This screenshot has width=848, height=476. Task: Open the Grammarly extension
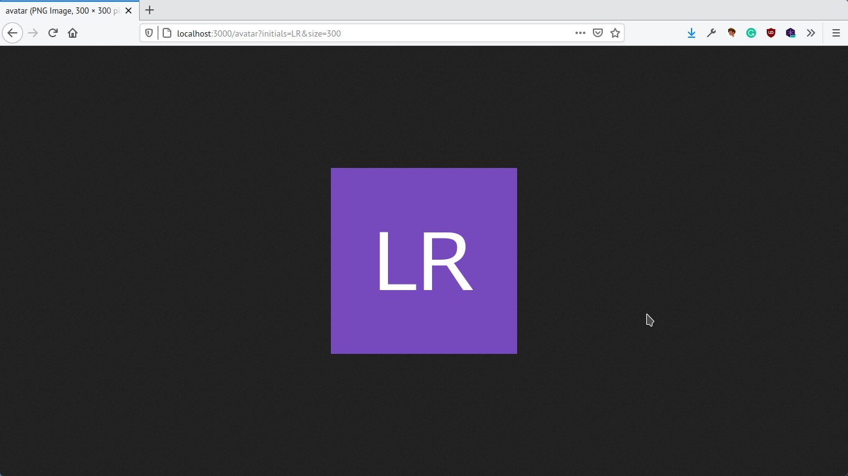point(751,32)
